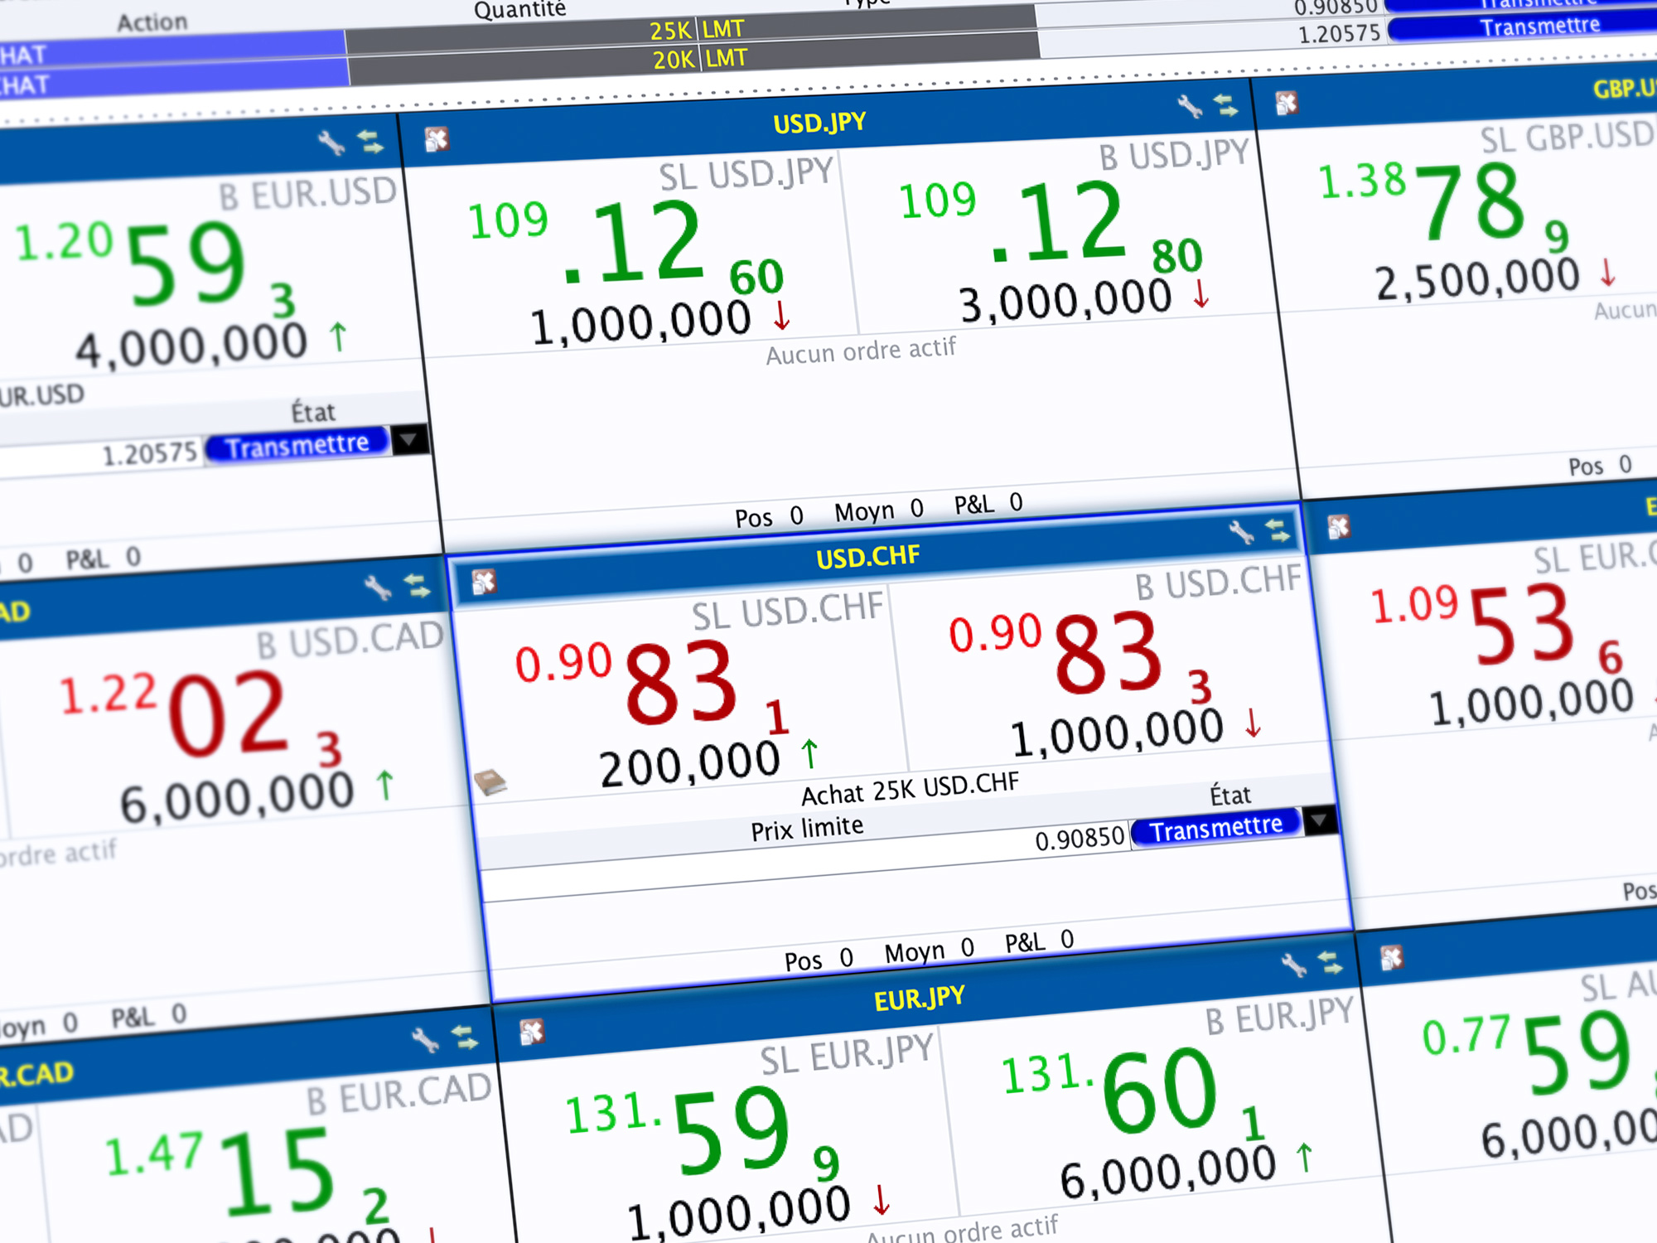Viewport: 1657px width, 1243px height.
Task: Open the wrench configuration icon in EUR.USD panel
Action: 331,143
